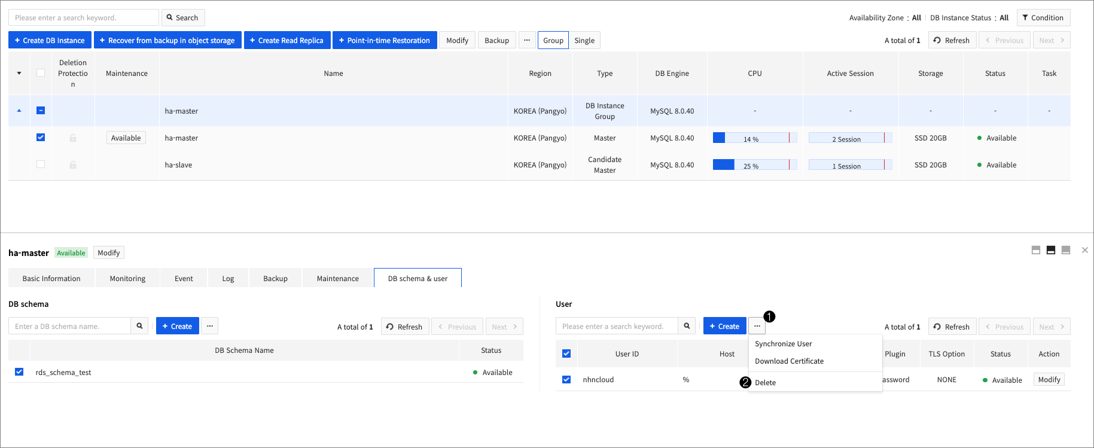Image resolution: width=1094 pixels, height=448 pixels.
Task: Click the 14 % CPU bar
Action: coord(755,138)
